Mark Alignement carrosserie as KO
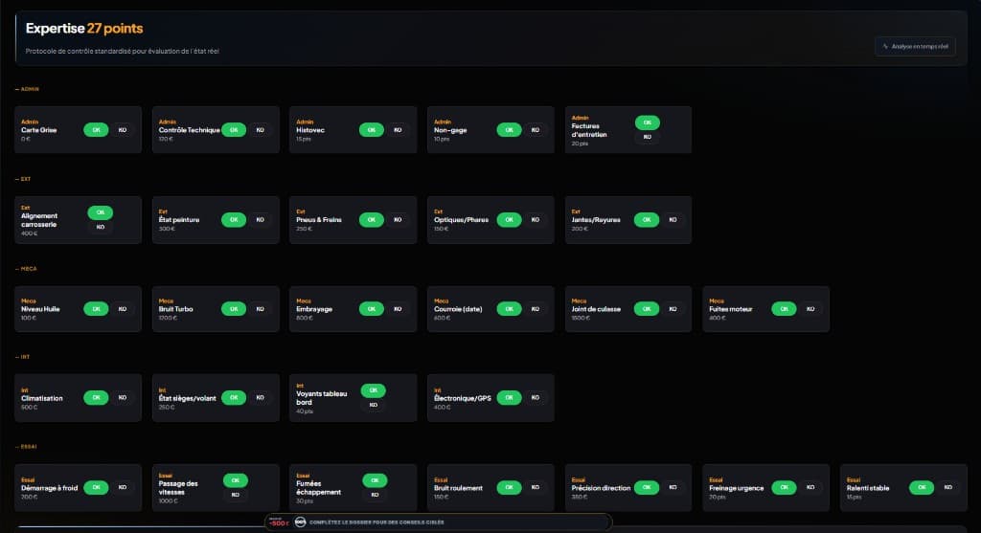981x533 pixels. coord(100,227)
